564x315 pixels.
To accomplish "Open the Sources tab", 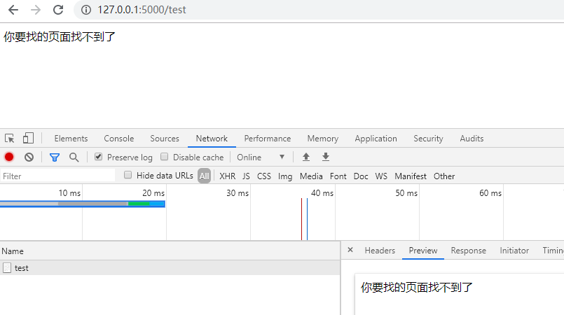I will click(165, 139).
